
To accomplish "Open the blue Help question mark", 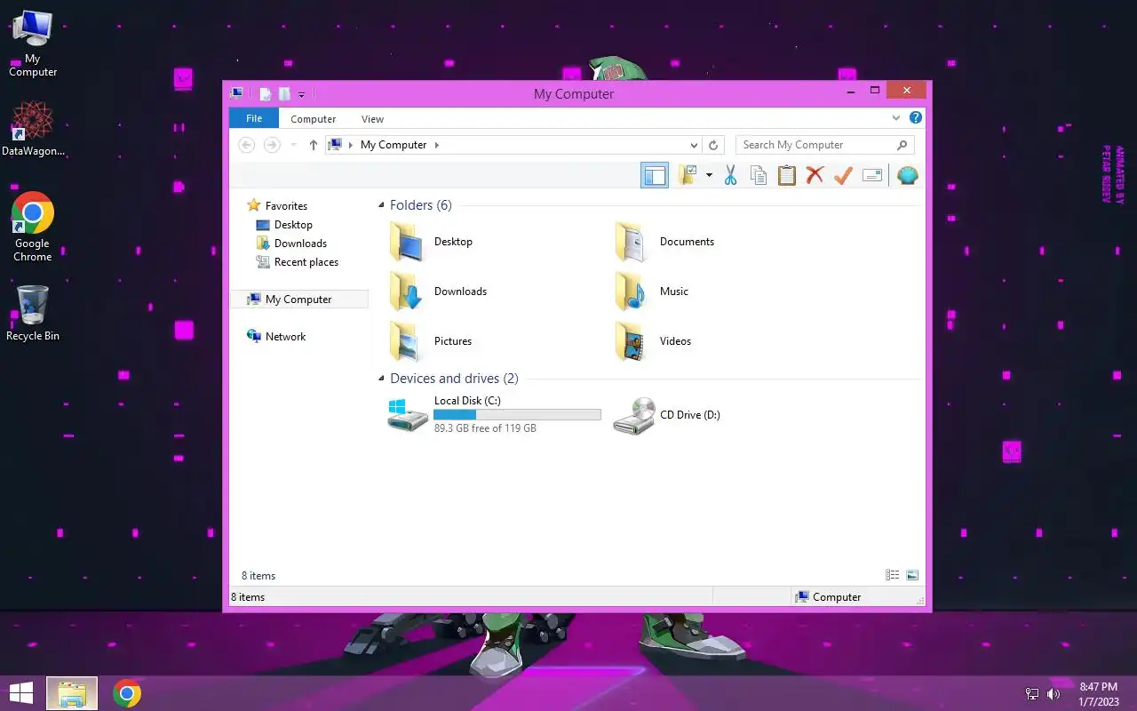I will [916, 117].
